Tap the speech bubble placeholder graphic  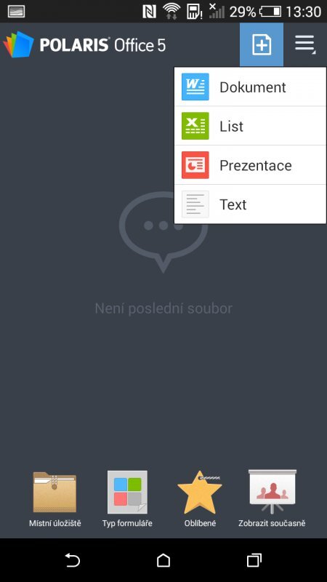[x=163, y=231]
